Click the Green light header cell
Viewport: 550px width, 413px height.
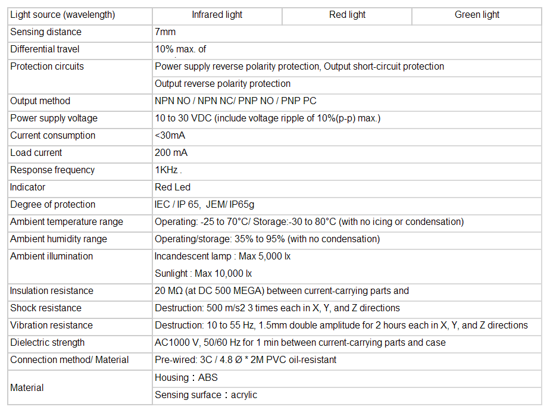point(477,15)
